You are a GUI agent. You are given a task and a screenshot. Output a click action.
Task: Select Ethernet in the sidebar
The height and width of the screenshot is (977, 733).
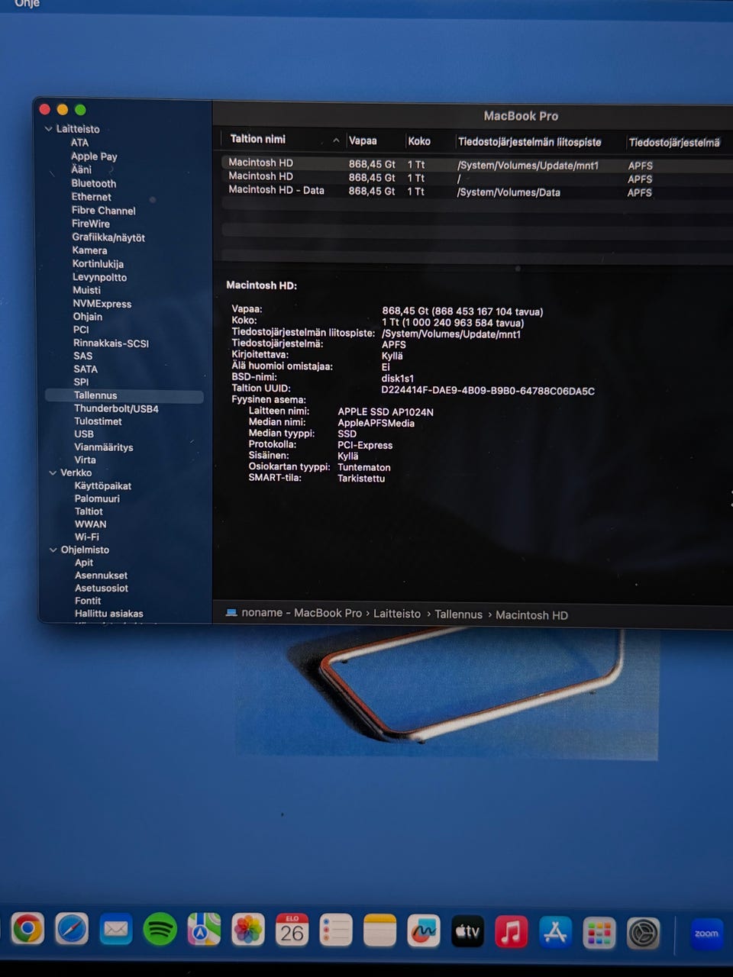point(91,197)
